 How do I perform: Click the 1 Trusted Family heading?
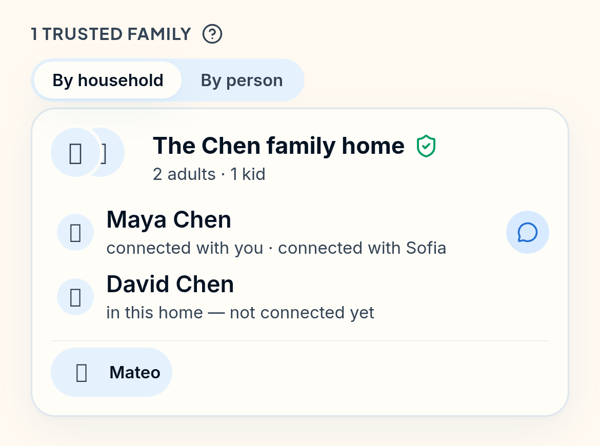pos(111,34)
